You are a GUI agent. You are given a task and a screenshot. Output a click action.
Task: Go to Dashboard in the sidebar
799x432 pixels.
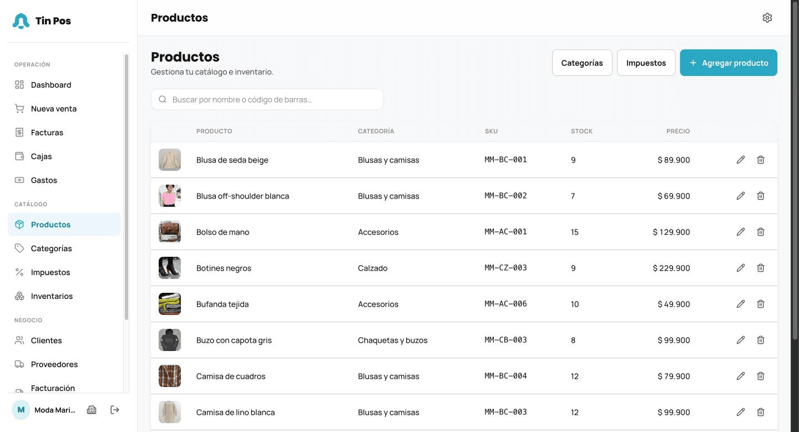click(x=64, y=85)
